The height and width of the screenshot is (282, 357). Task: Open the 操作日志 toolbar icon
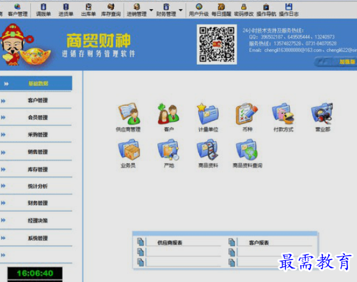click(289, 10)
